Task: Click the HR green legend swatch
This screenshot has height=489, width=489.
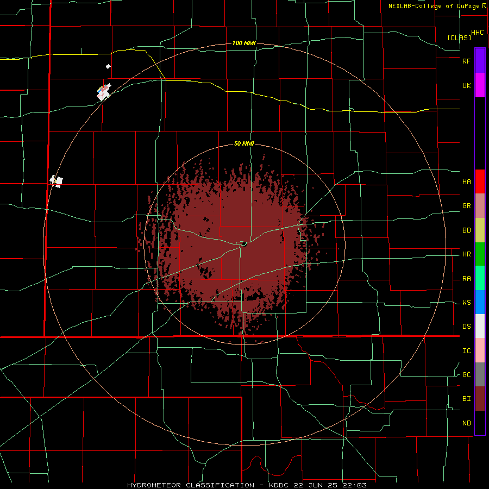Action: (480, 254)
